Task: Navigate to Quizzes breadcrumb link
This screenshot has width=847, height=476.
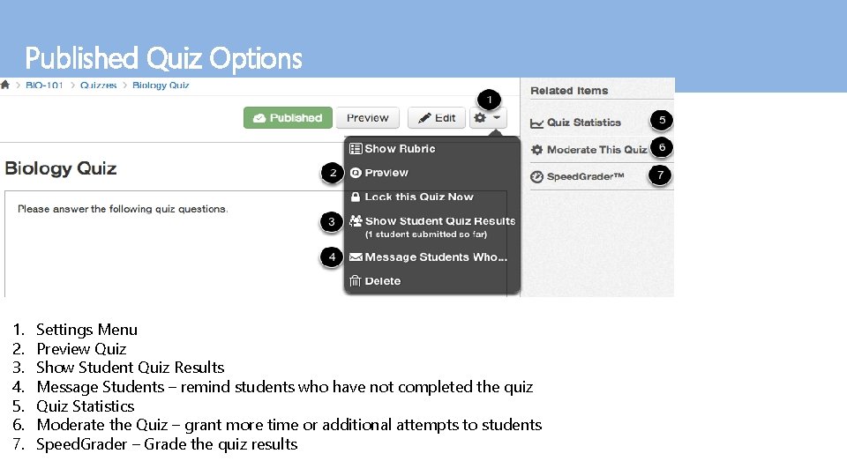Action: tap(98, 86)
